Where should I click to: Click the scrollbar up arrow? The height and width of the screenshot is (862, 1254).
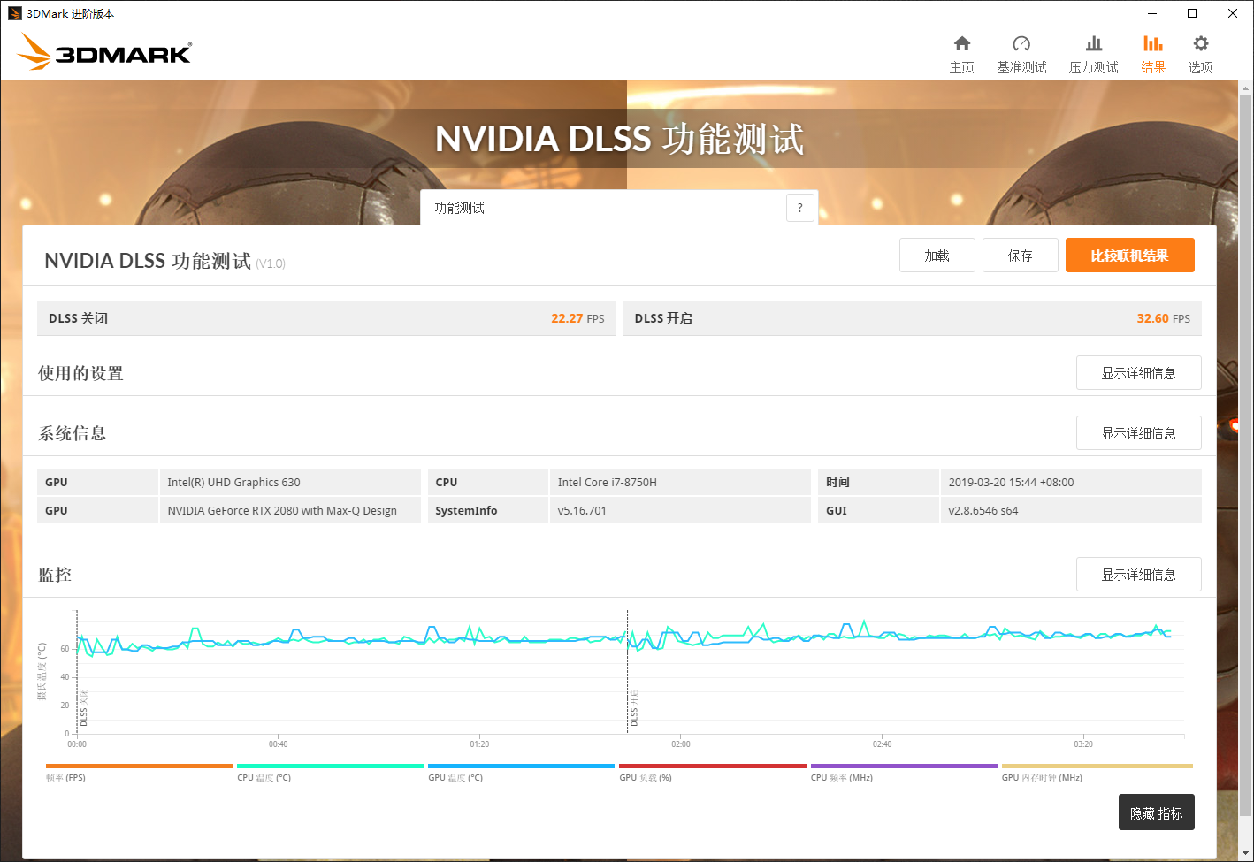(1246, 88)
